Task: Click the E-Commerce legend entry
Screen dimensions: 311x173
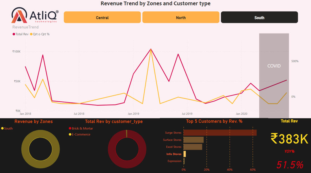Action: (x=81, y=134)
